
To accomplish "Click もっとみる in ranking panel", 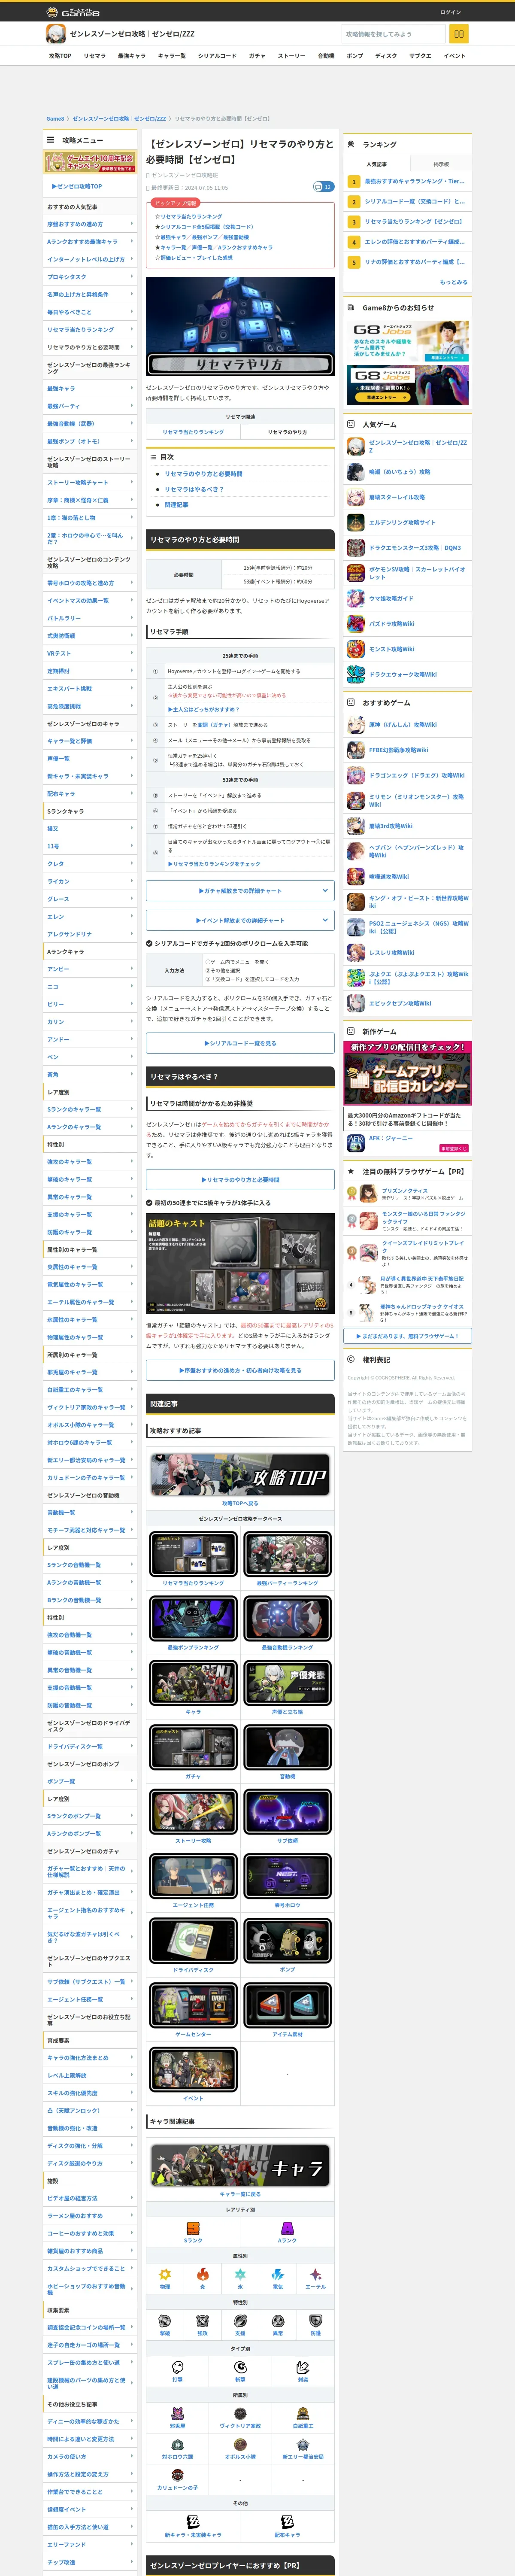I will (454, 282).
